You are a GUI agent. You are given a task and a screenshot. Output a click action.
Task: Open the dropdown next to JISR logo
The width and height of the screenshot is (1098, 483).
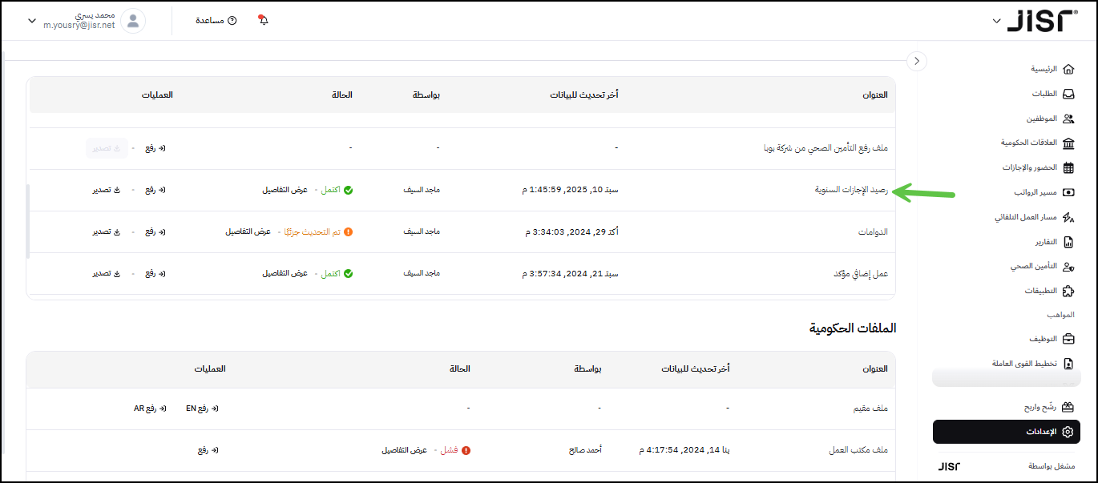(996, 21)
